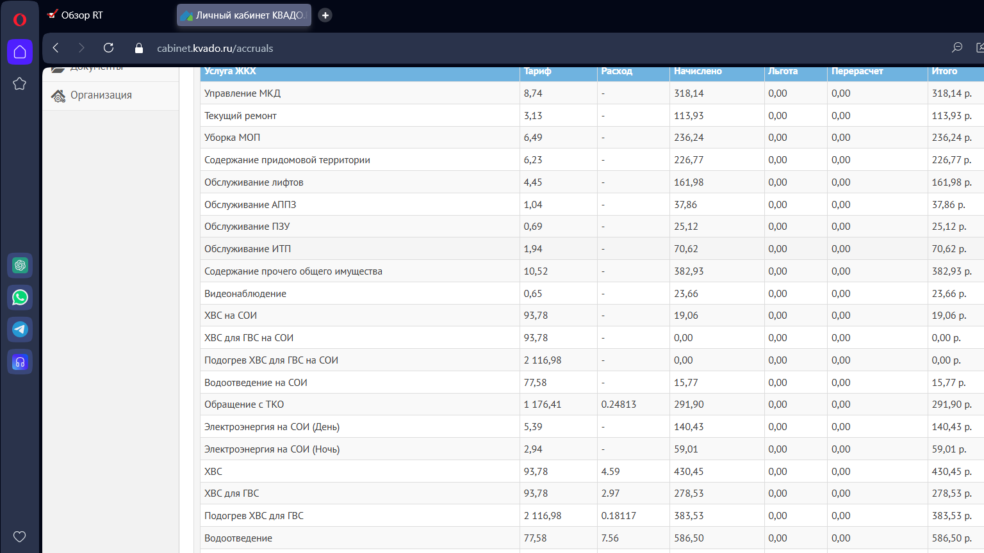Image resolution: width=984 pixels, height=553 pixels.
Task: Open bookmarks star icon in sidebar
Action: pyautogui.click(x=20, y=84)
